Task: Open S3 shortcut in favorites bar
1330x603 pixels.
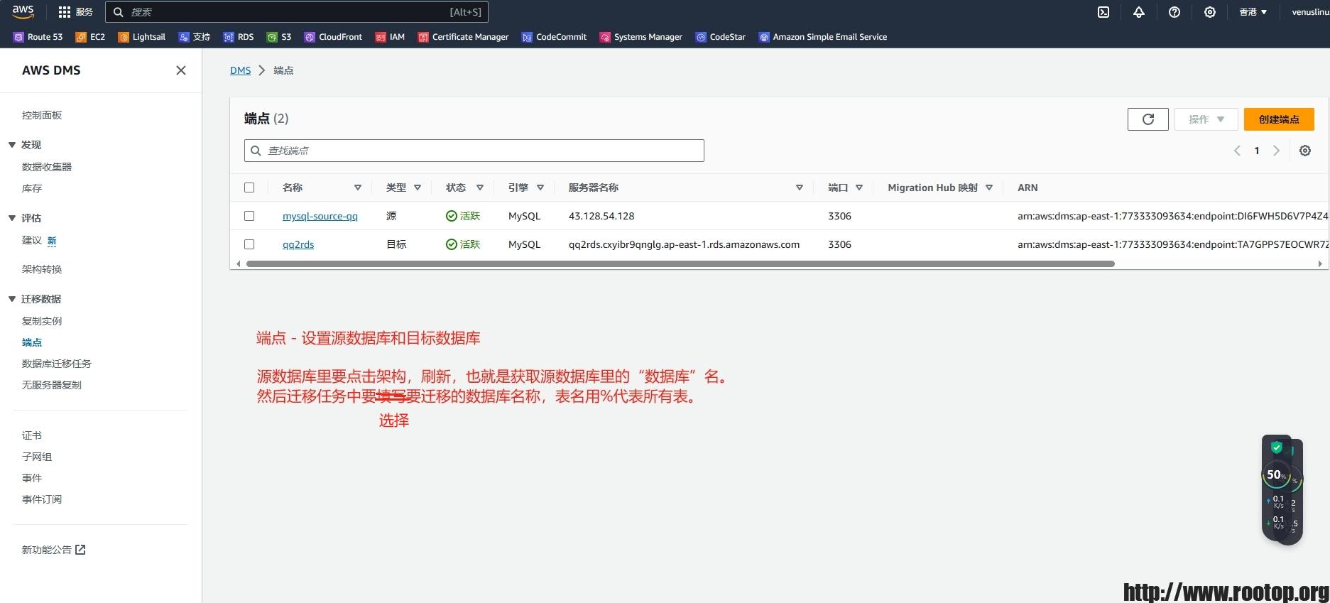Action: (x=279, y=37)
